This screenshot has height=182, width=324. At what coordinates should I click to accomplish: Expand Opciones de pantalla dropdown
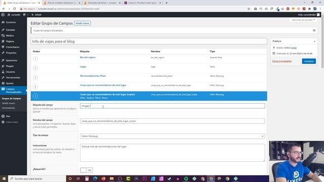303,20
